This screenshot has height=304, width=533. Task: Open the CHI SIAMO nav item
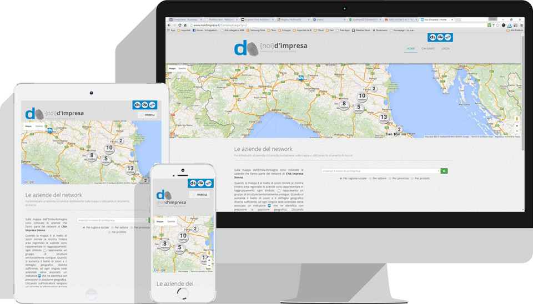(x=428, y=49)
